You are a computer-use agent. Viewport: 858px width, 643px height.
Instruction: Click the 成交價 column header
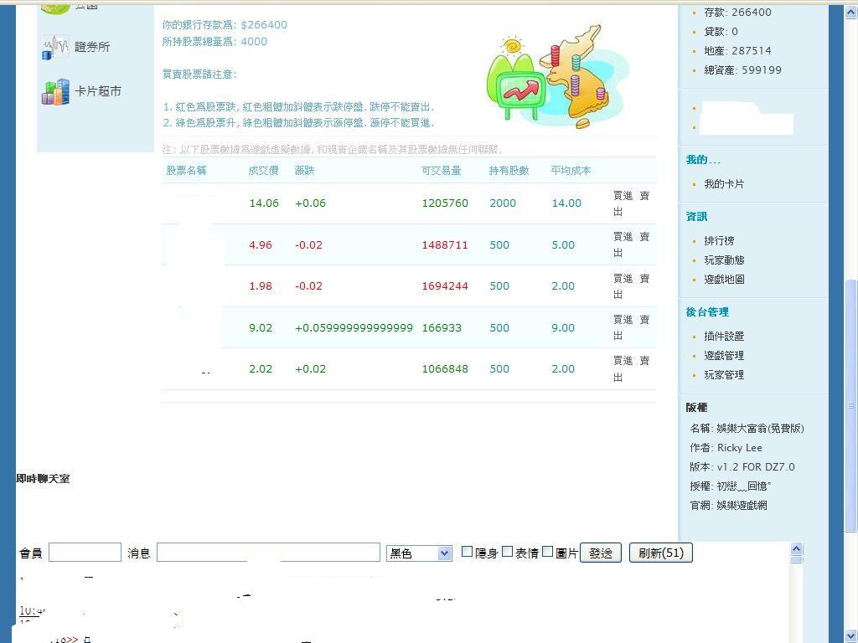263,171
